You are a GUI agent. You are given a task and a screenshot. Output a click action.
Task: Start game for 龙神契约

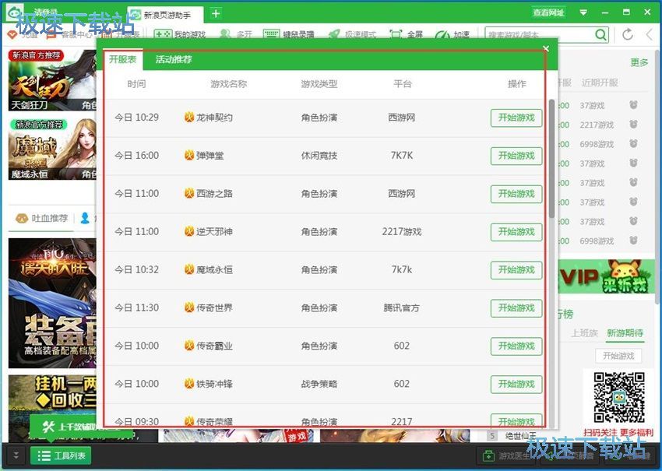[516, 118]
